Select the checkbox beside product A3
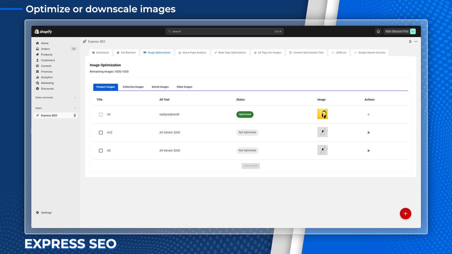The width and height of the screenshot is (452, 254). (101, 150)
